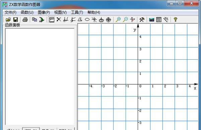Image resolution: width=201 pixels, height=130 pixels.
Task: Toggle the function panel display icon
Action: pos(52,20)
